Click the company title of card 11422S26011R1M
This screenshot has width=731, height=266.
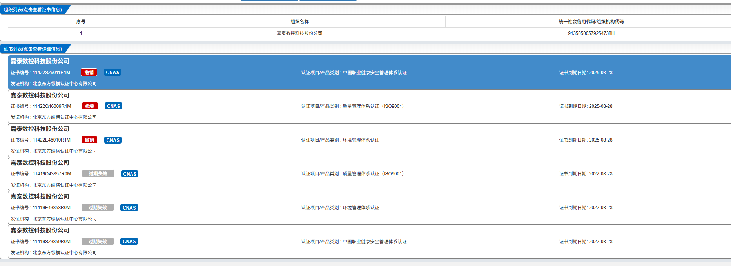tap(40, 61)
